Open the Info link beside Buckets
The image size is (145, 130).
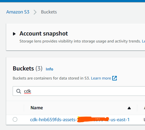(49, 69)
